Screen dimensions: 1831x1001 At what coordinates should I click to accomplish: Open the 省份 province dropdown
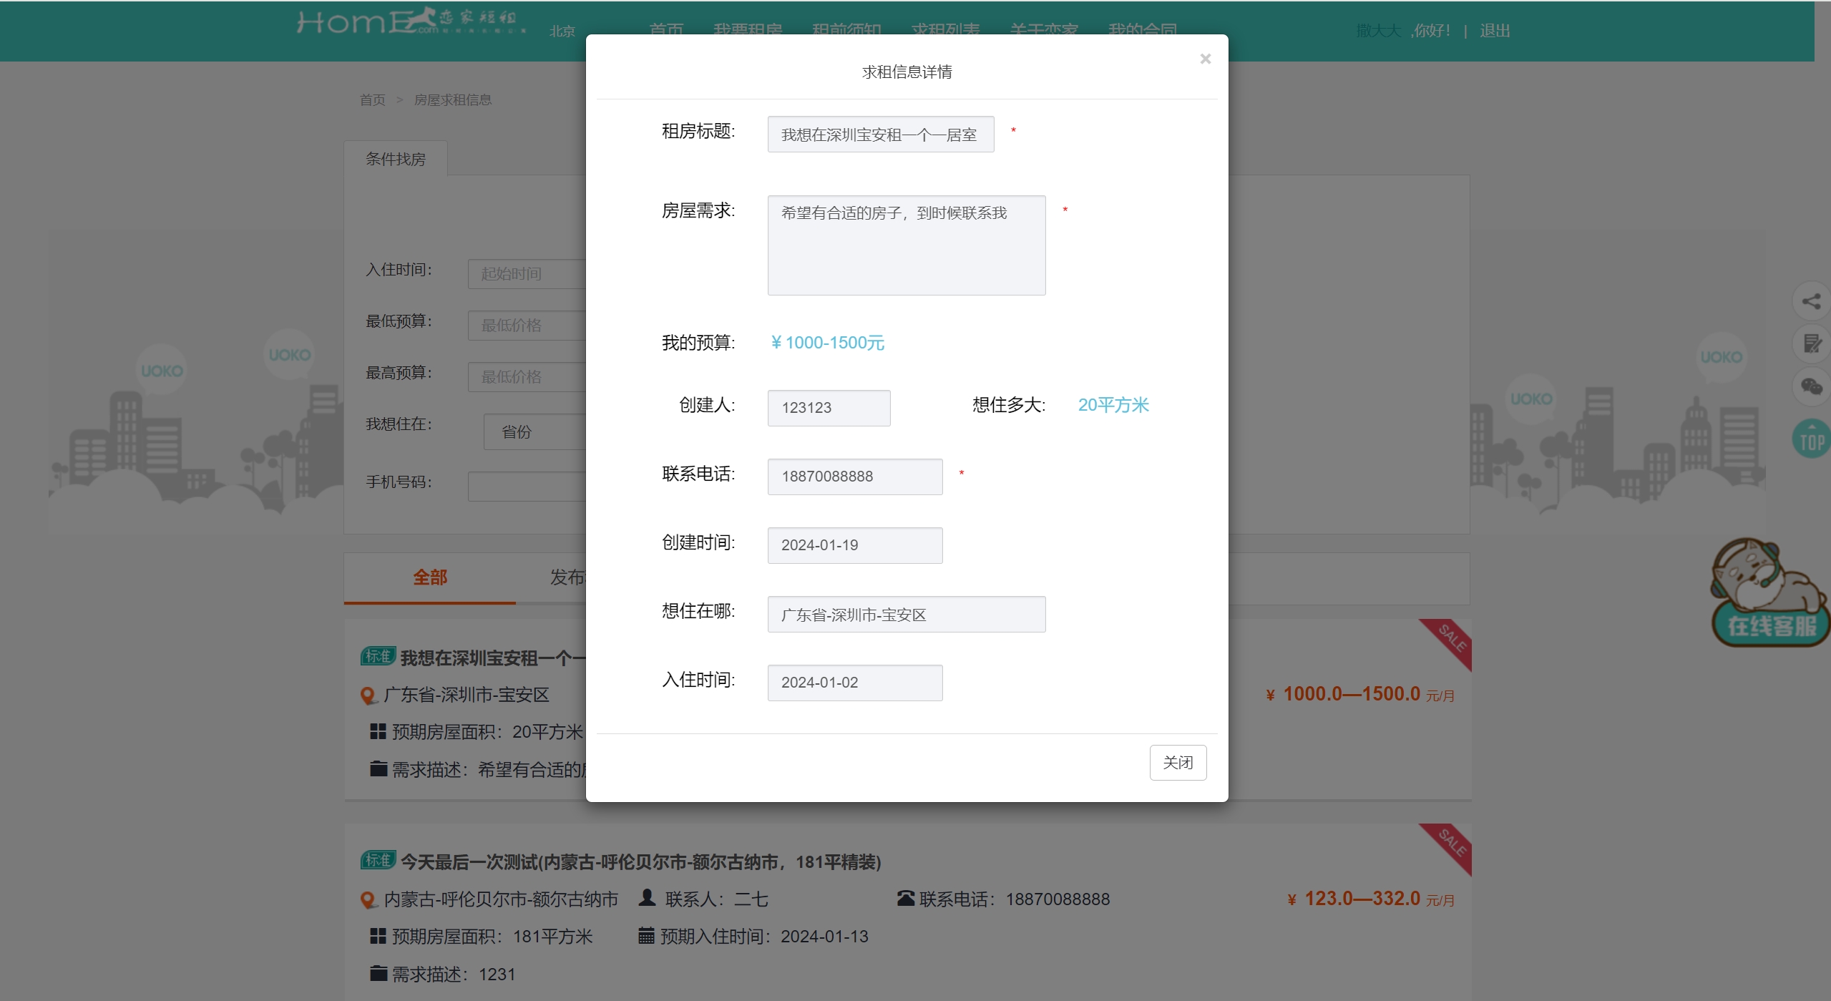(533, 431)
